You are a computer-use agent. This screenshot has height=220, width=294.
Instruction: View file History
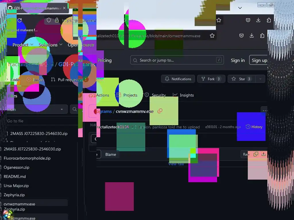pyautogui.click(x=254, y=127)
